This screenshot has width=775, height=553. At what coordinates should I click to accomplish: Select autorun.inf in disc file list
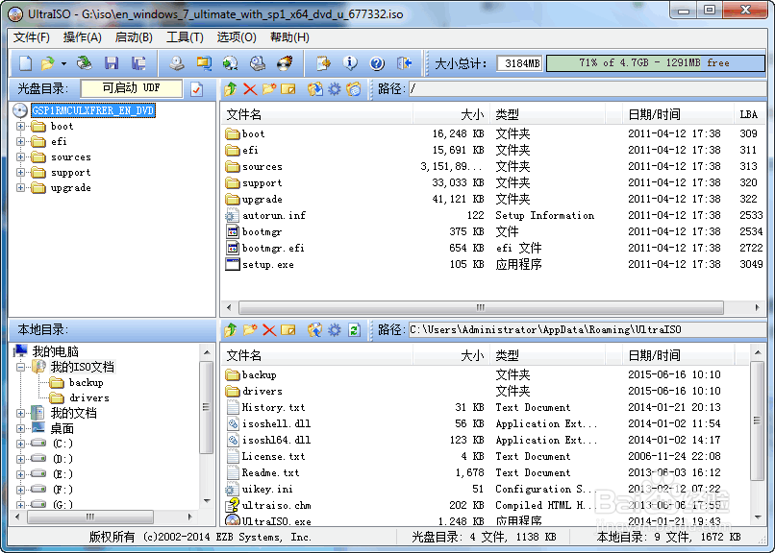(274, 216)
